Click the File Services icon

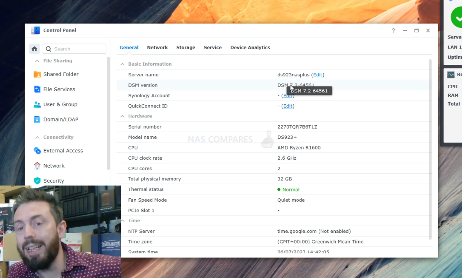coord(37,89)
